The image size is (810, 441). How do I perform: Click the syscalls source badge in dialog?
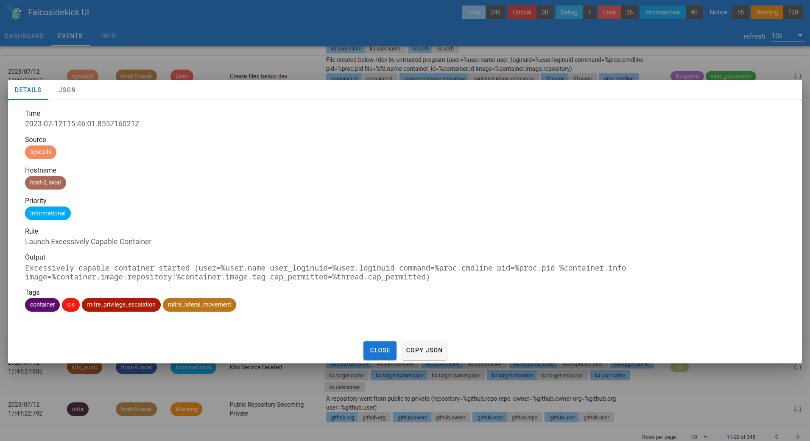tap(41, 152)
